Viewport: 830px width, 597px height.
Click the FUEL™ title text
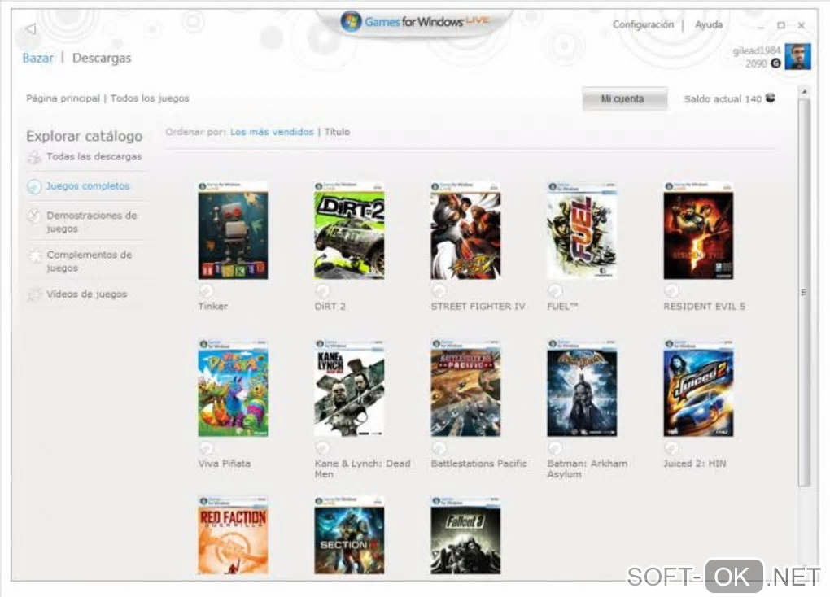(x=562, y=307)
